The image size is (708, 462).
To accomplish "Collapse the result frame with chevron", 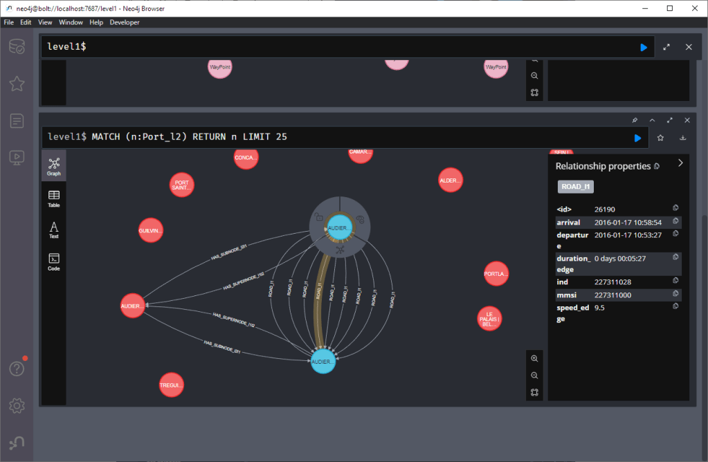I will pos(653,120).
